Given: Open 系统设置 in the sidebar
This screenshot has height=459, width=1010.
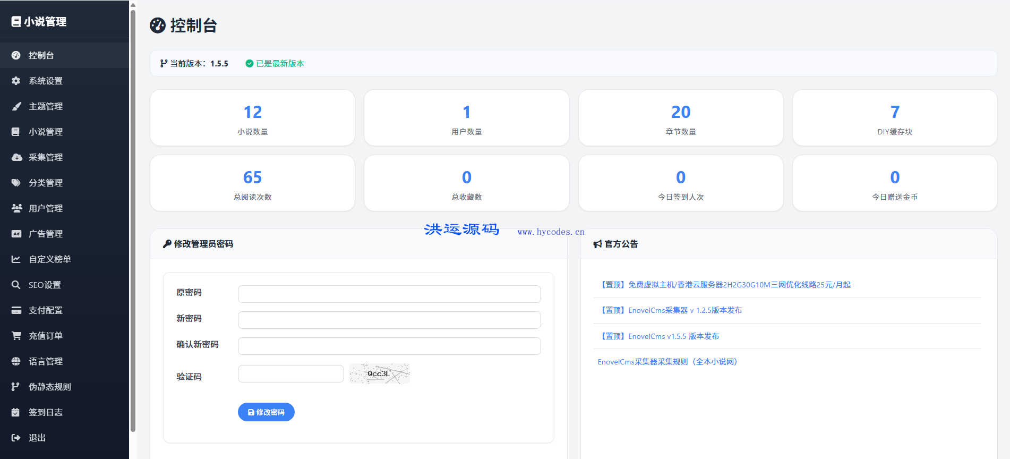Looking at the screenshot, I should (x=64, y=81).
